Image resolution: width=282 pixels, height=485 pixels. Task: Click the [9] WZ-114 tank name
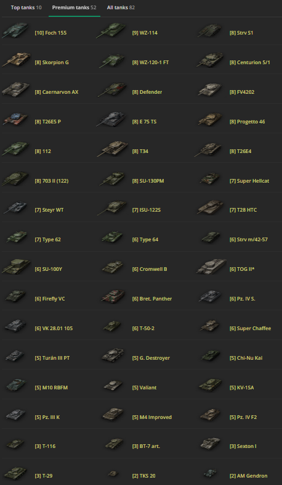145,33
